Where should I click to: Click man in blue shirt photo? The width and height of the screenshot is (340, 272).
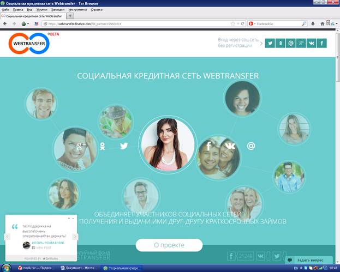289,177
